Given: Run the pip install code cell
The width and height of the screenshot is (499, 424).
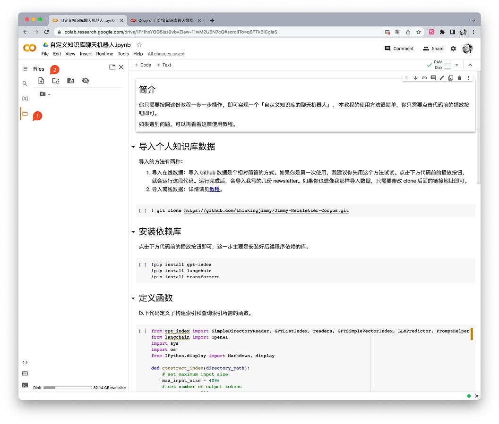Looking at the screenshot, I should (143, 265).
